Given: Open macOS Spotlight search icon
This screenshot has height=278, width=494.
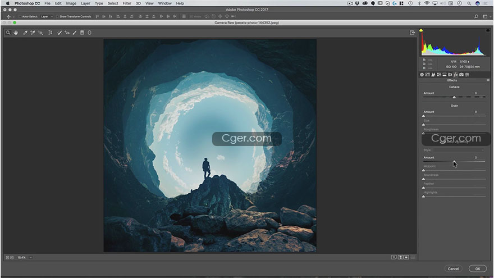Looking at the screenshot, I should coord(469,3).
